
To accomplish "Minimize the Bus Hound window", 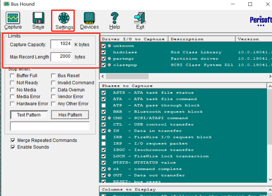I will pyautogui.click(x=233, y=4).
